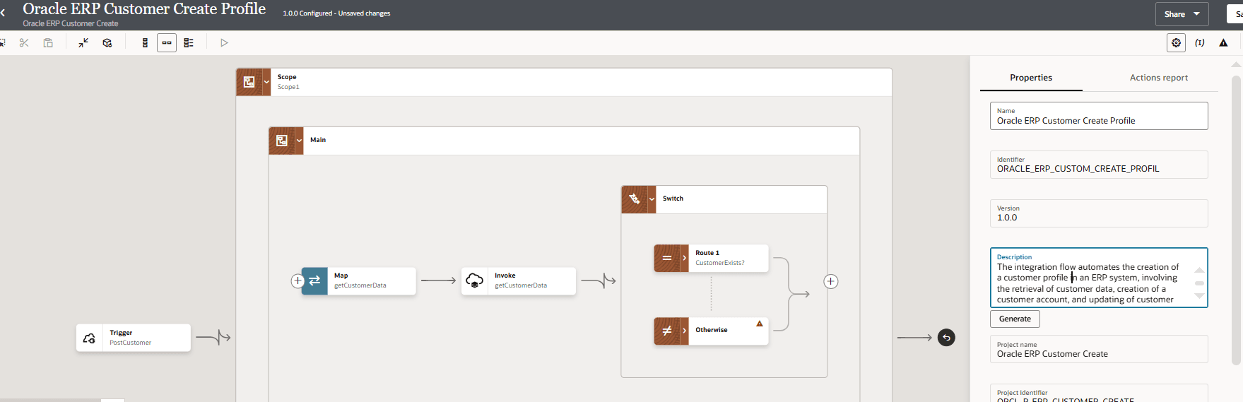Screen dimensions: 1243x402
Task: Step the Description text area down
Action: [x=1199, y=296]
